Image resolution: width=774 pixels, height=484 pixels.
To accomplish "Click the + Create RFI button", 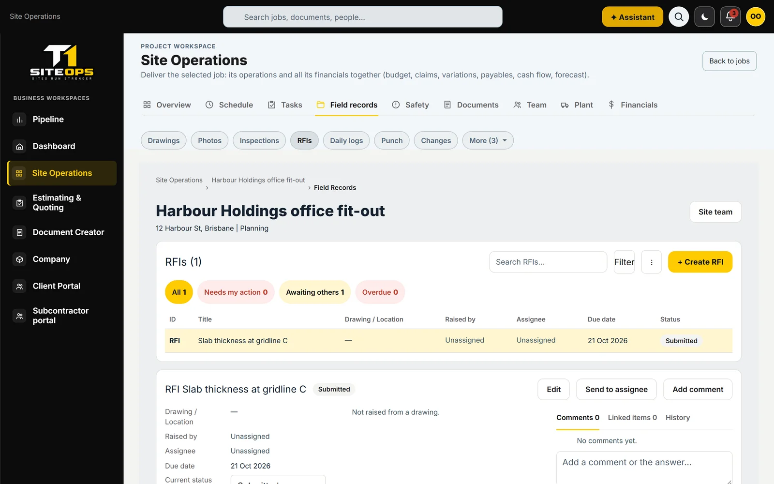I will 700,262.
